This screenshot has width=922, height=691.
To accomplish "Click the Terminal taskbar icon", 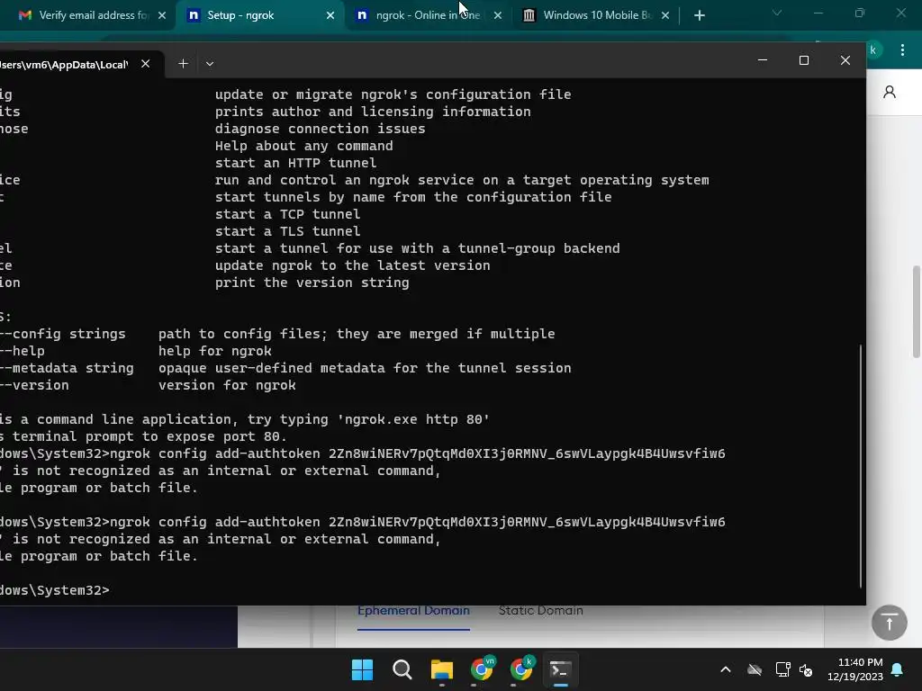I will click(560, 669).
